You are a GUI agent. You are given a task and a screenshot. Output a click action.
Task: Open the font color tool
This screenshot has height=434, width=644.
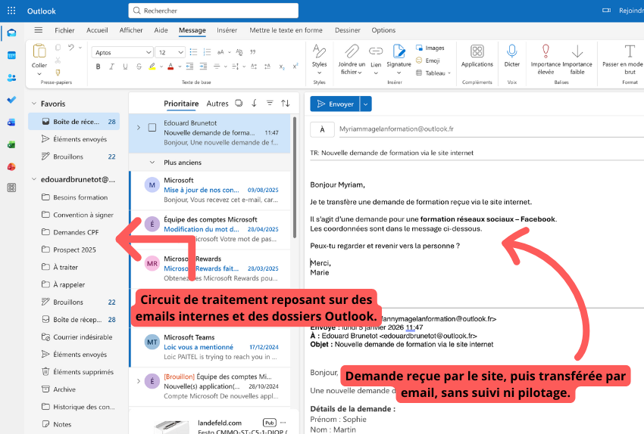coord(170,67)
